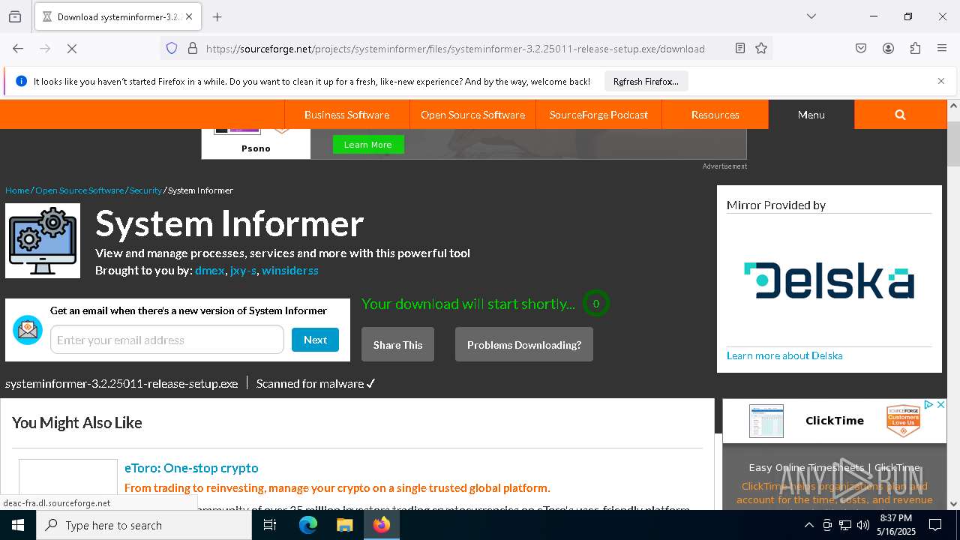Open taskbar clock showing 8:37 PM
Screen dimensions: 960x540
coord(896,525)
